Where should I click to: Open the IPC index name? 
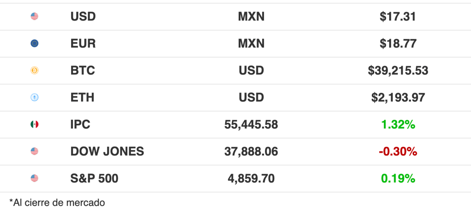(80, 125)
